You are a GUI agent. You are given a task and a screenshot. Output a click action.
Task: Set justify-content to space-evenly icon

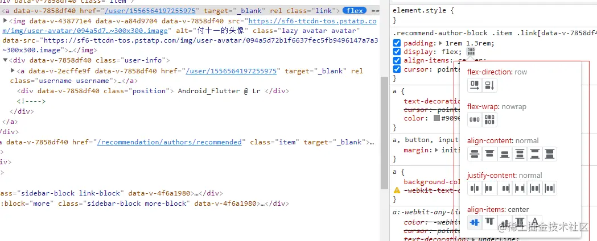click(549, 188)
